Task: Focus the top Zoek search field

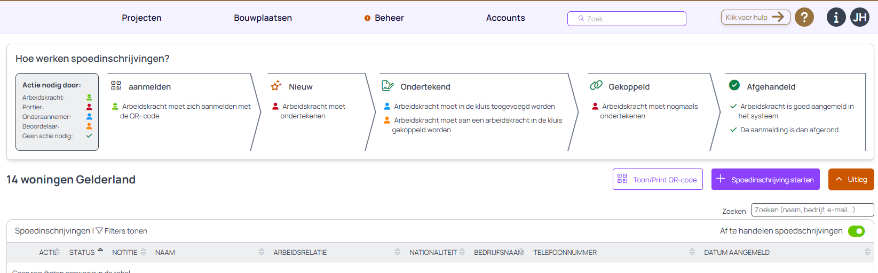Action: coord(627,19)
